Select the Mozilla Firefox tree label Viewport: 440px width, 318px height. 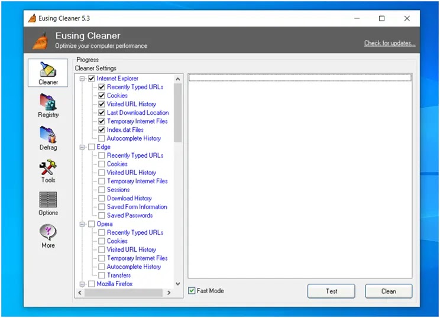point(115,284)
